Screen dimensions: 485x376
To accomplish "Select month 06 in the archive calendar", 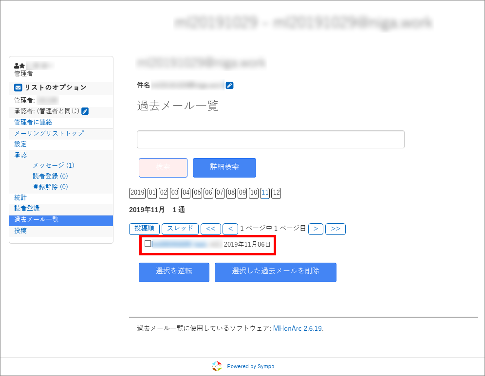I will pyautogui.click(x=208, y=193).
